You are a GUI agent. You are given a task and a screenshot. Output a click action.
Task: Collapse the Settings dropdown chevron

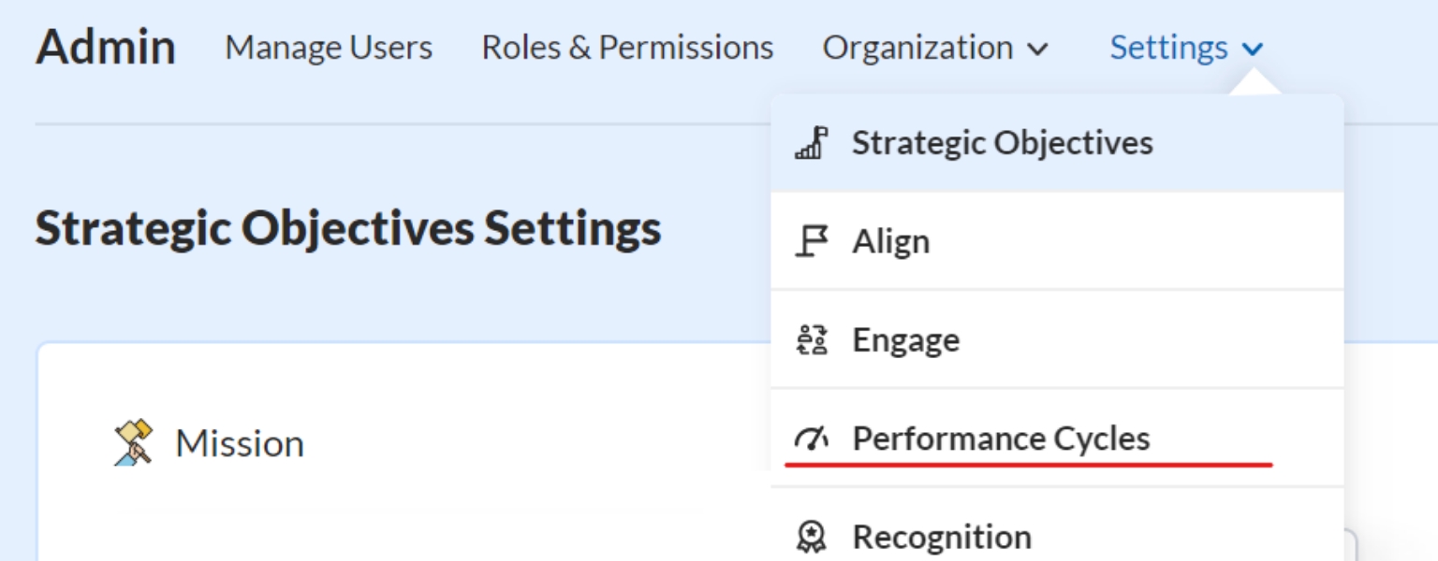click(1253, 49)
